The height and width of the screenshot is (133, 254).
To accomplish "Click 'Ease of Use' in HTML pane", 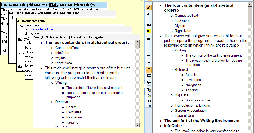I will pos(184,116).
